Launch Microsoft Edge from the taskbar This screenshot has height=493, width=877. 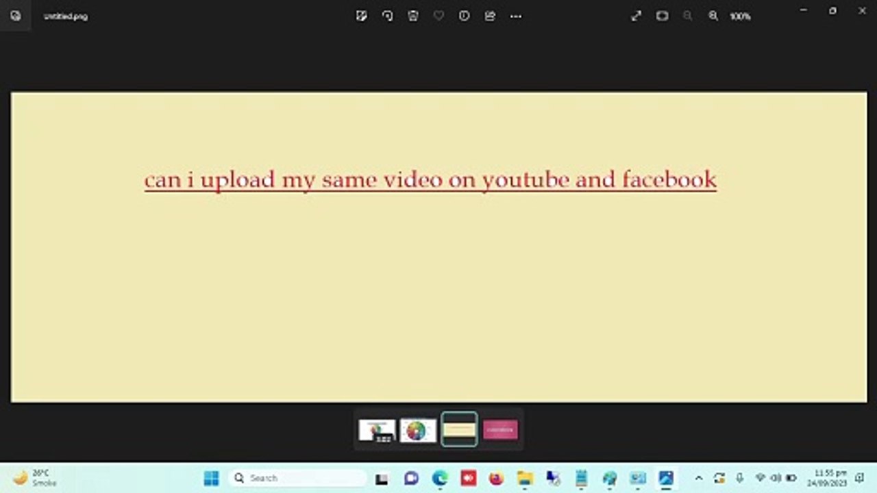(x=440, y=479)
